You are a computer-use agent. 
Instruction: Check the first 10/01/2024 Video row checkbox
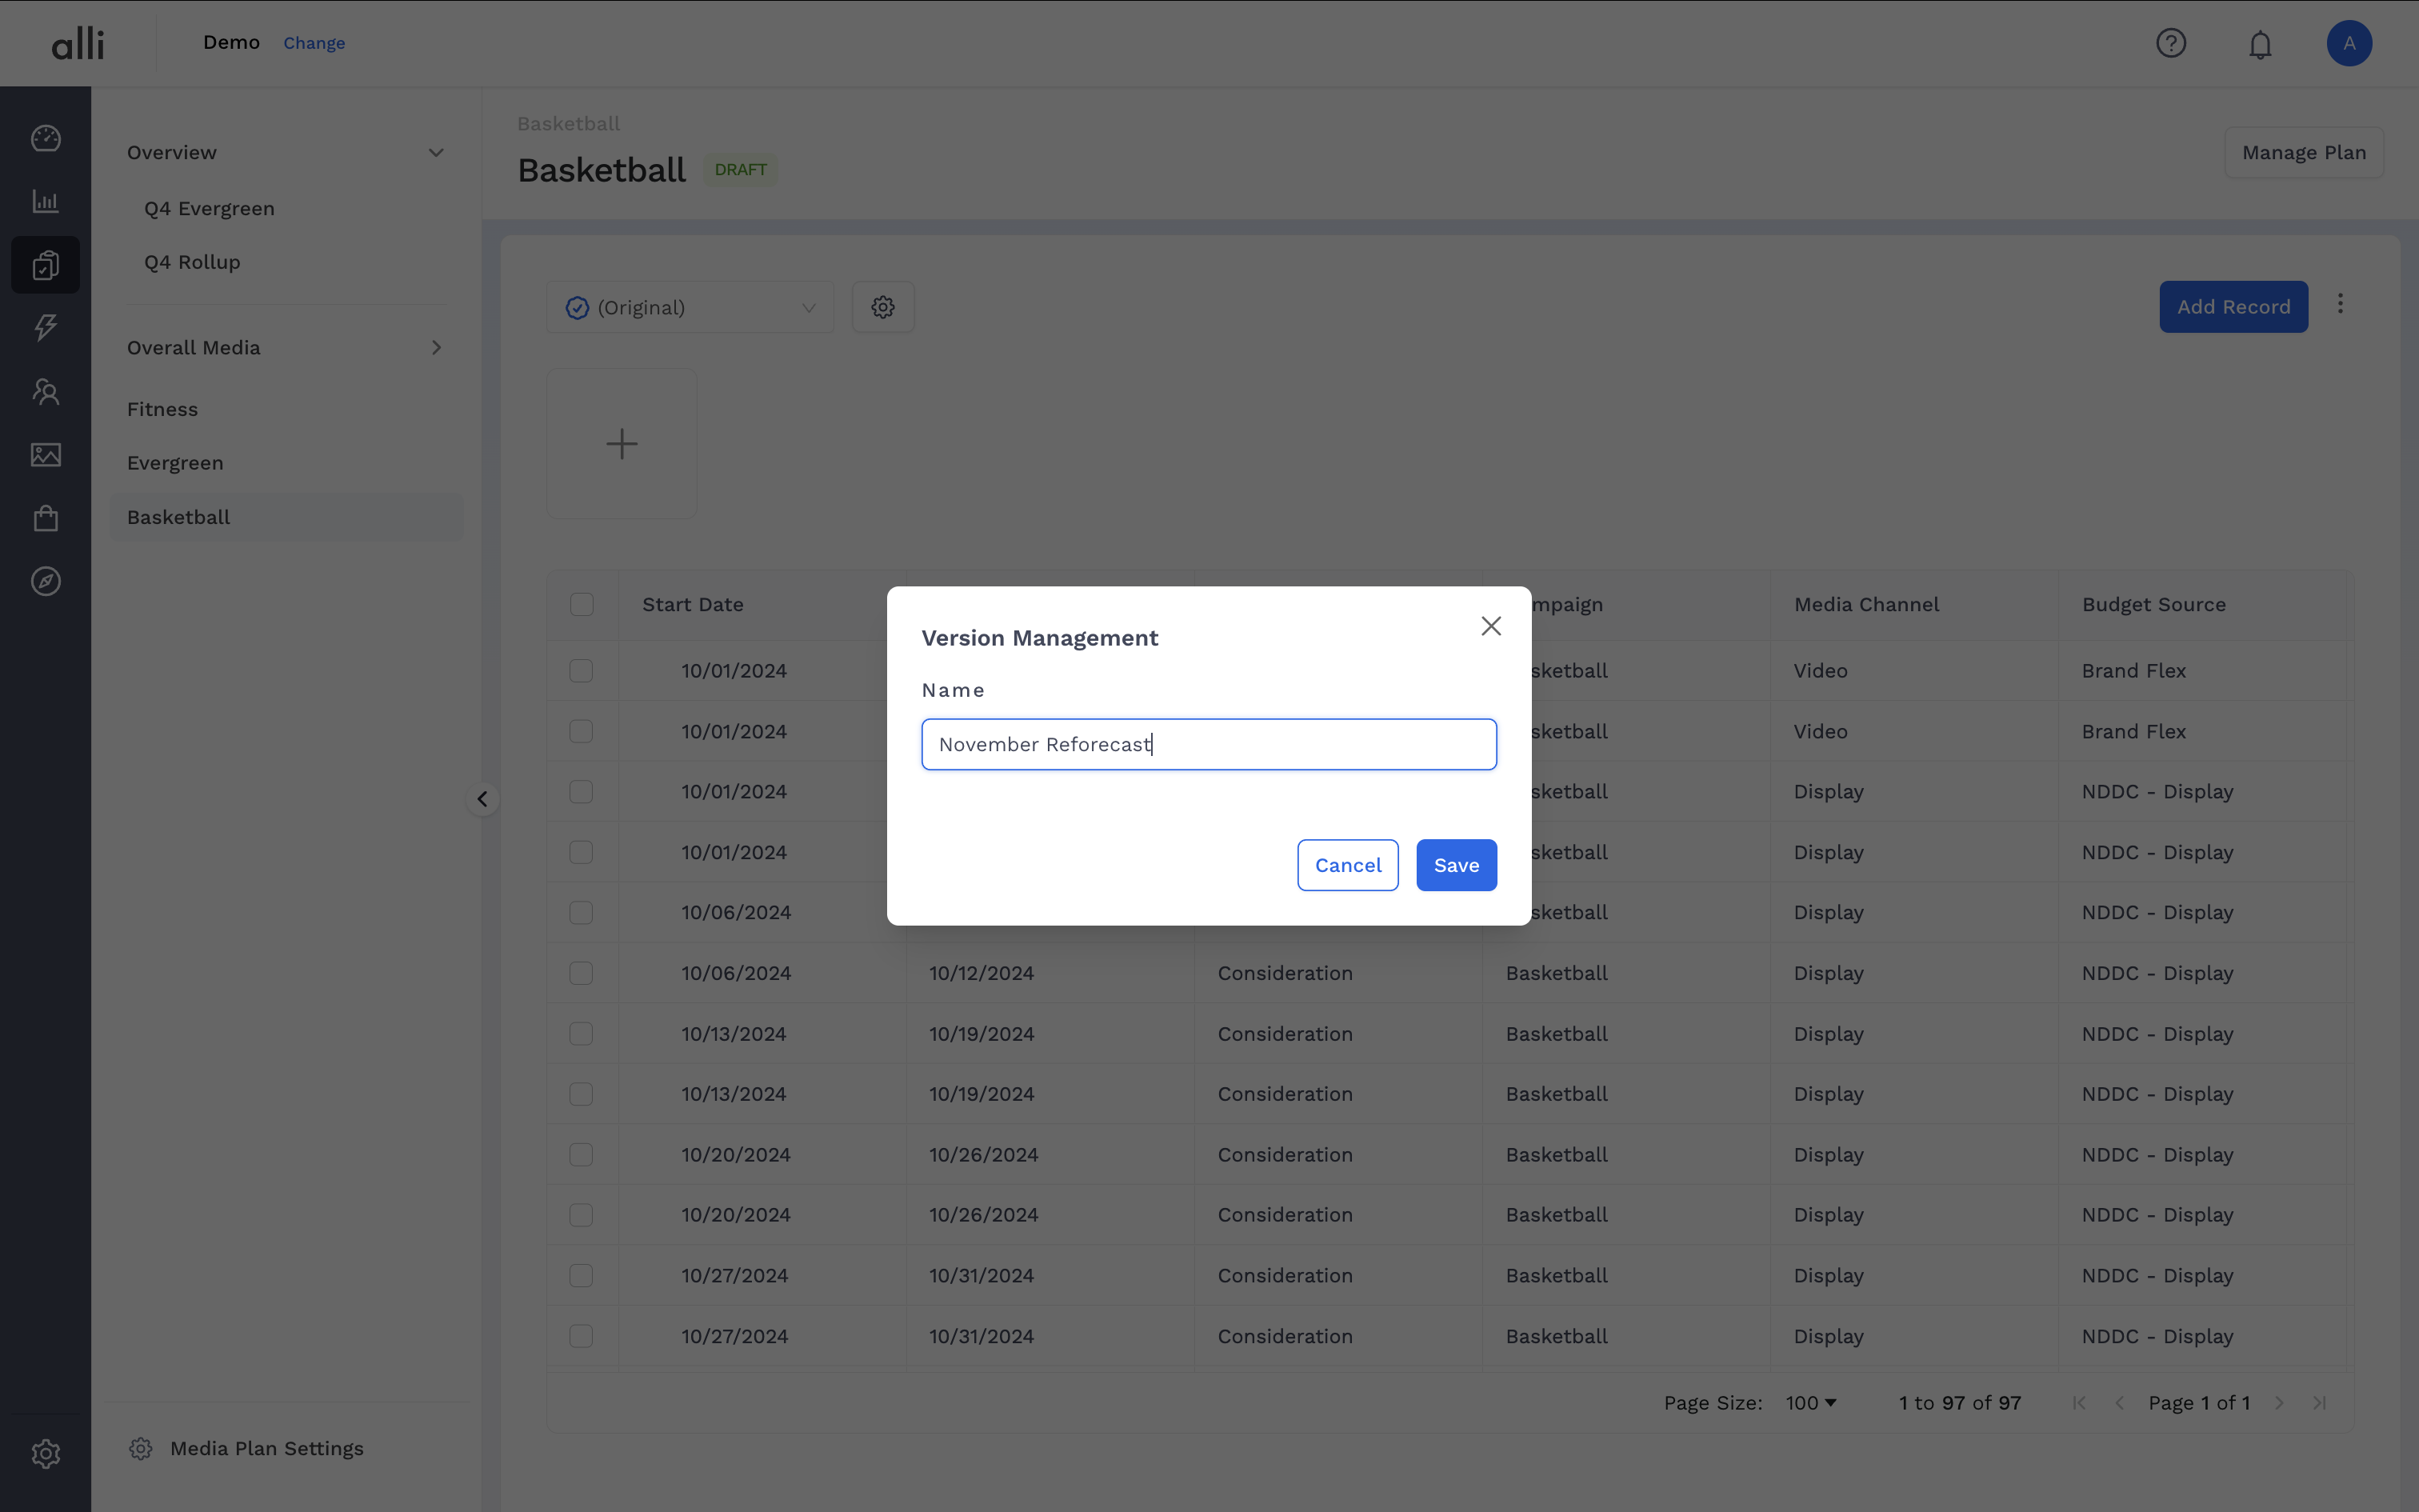click(582, 671)
